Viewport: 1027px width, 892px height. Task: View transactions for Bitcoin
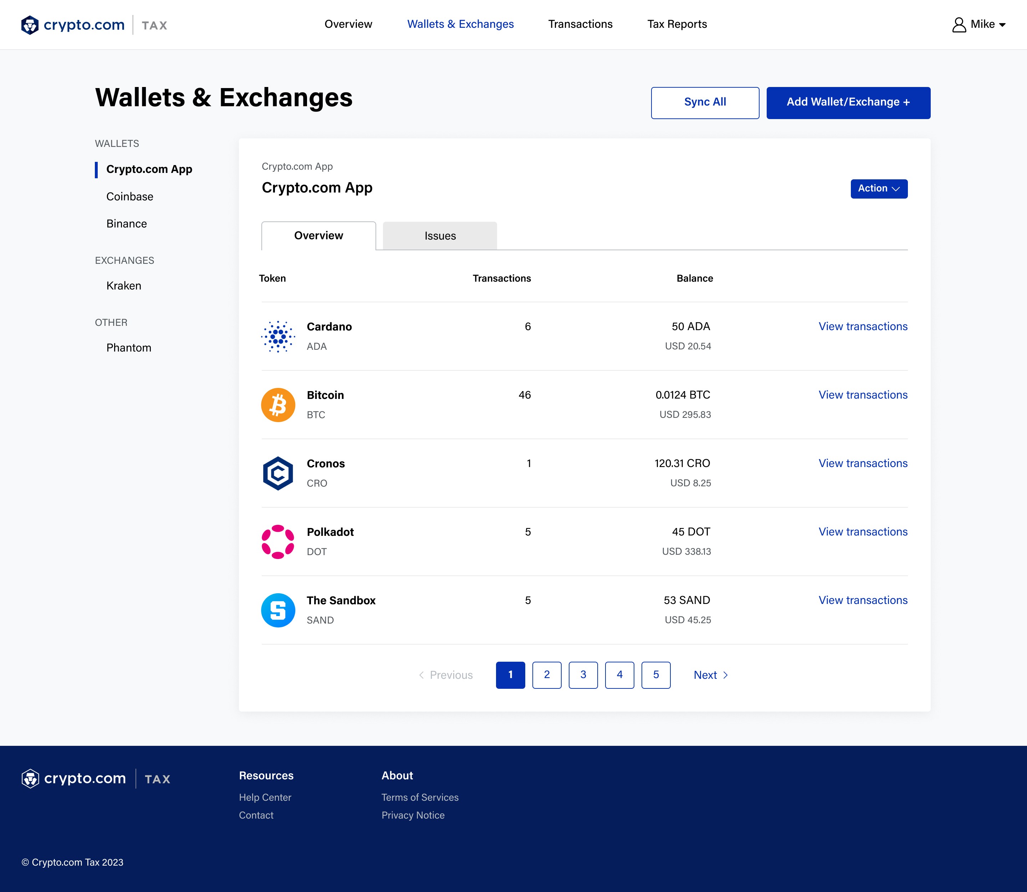coord(863,395)
